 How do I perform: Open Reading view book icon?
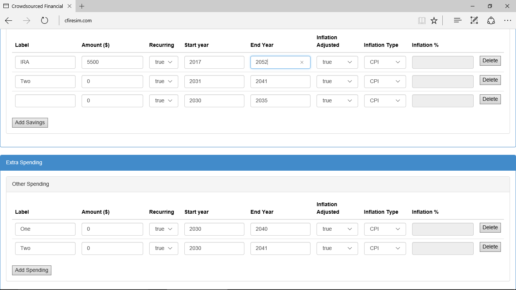(422, 21)
